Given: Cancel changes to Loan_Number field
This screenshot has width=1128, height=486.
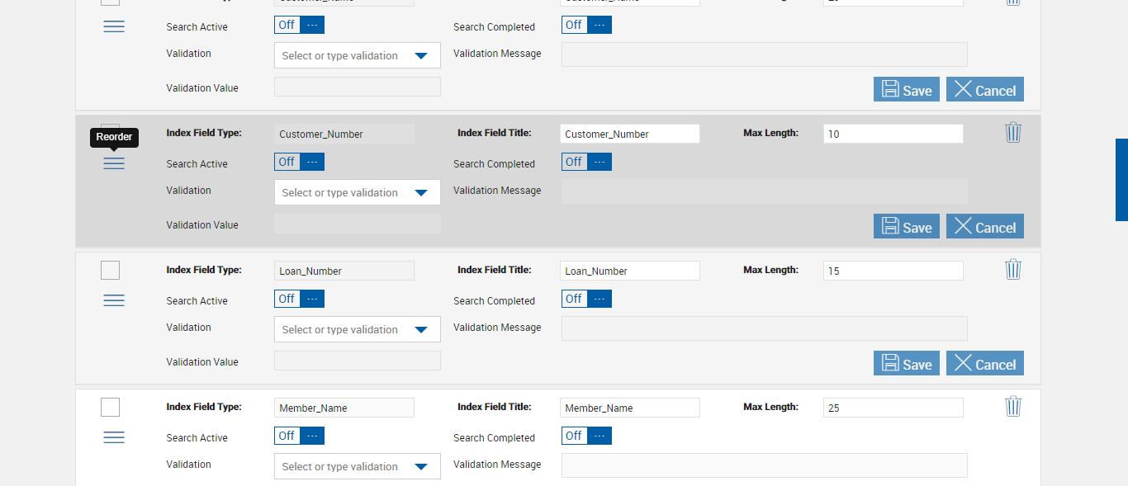Looking at the screenshot, I should (x=984, y=364).
